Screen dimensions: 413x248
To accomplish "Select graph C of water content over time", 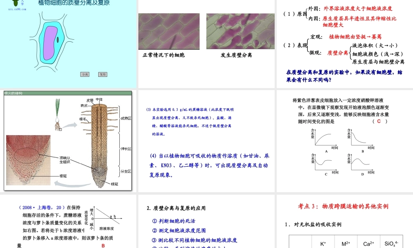I will [x=325, y=165].
